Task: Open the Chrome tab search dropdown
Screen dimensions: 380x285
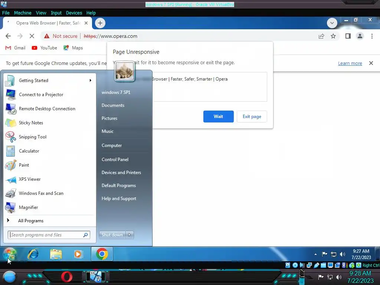Action: click(332, 23)
